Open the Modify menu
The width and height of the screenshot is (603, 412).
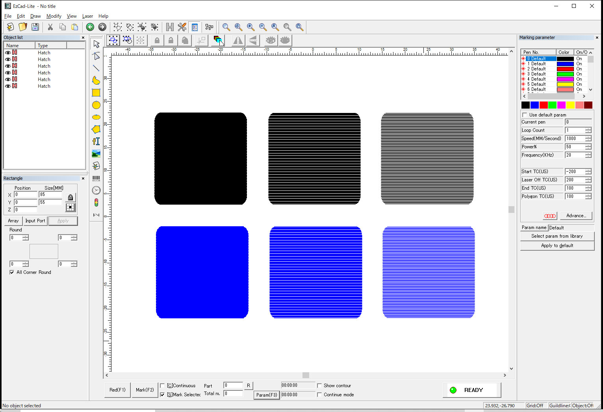coord(54,16)
